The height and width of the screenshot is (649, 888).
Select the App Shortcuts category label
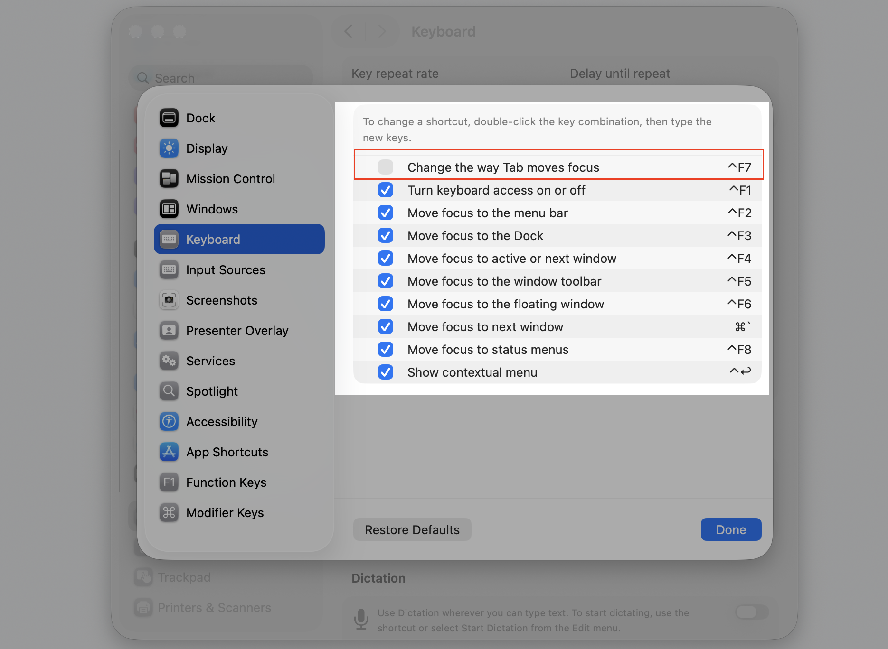pos(227,452)
